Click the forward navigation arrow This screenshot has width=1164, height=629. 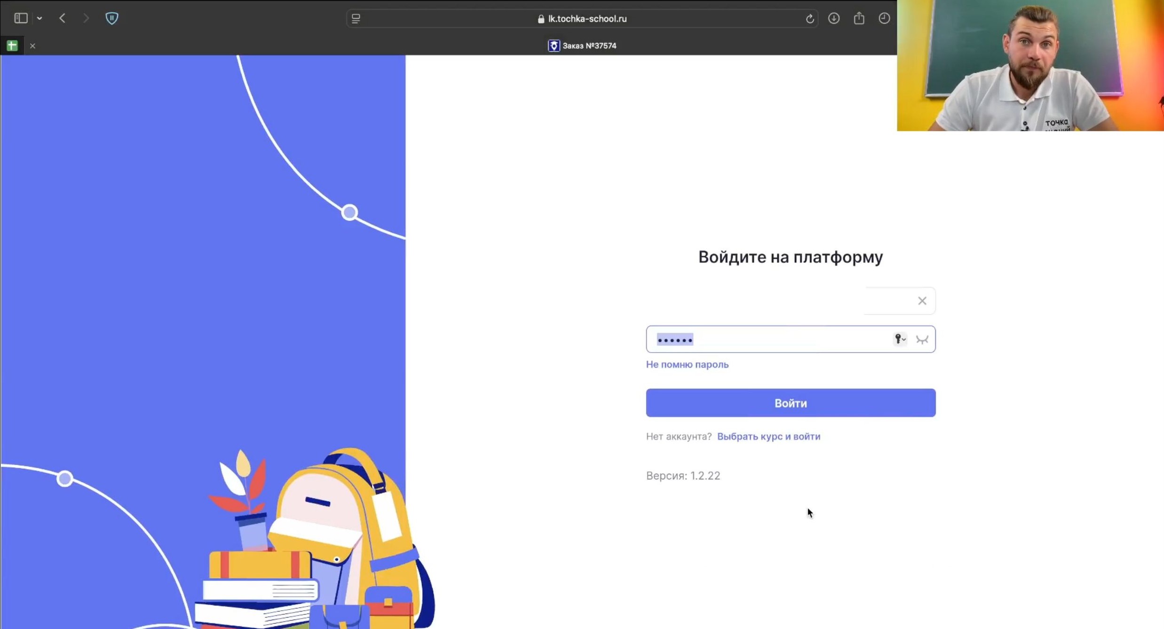point(86,18)
